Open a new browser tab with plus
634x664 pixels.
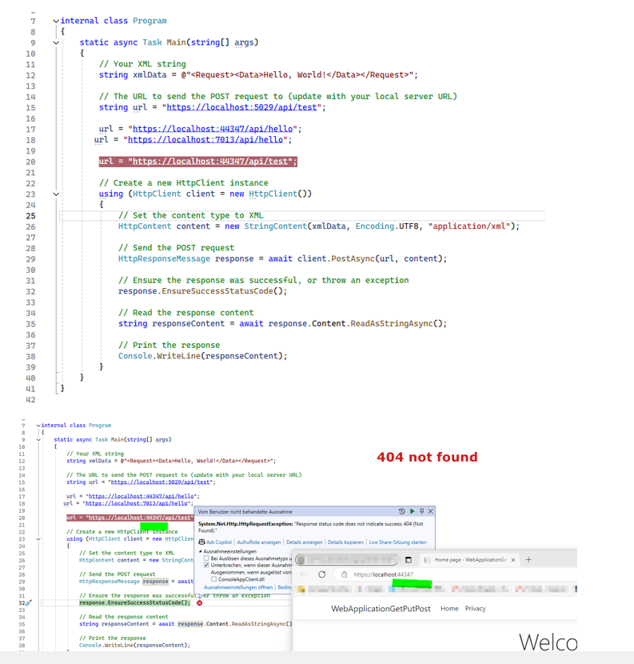[528, 560]
